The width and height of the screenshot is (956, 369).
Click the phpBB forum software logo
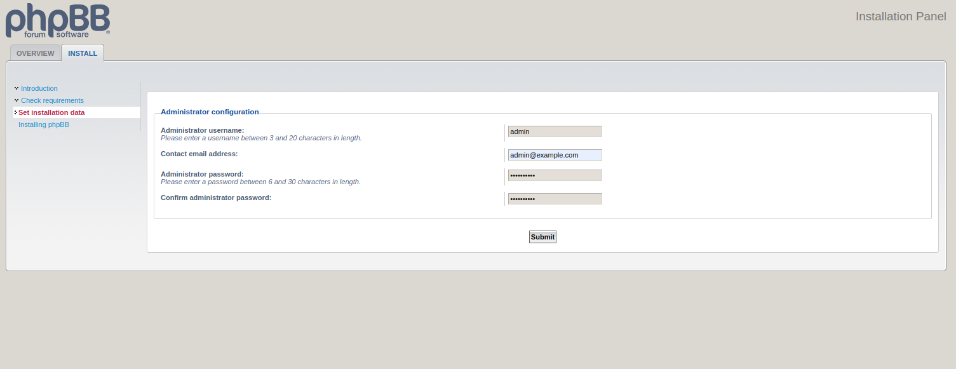[58, 21]
